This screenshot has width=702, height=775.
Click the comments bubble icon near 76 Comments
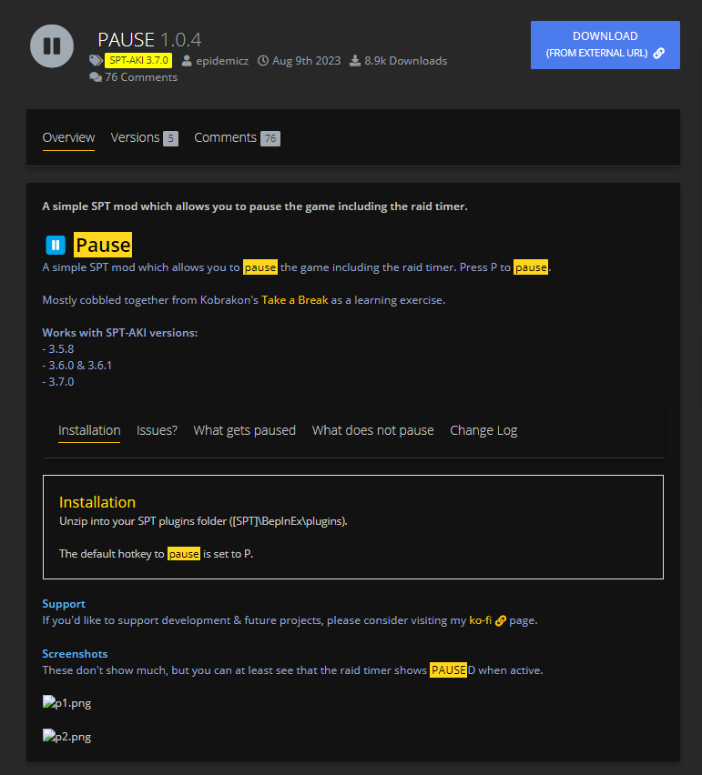pyautogui.click(x=96, y=77)
